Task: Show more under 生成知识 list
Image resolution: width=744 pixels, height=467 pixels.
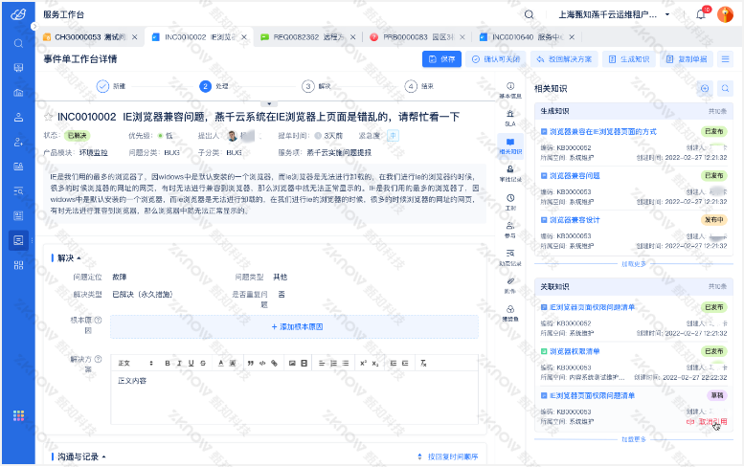Action: 634,264
